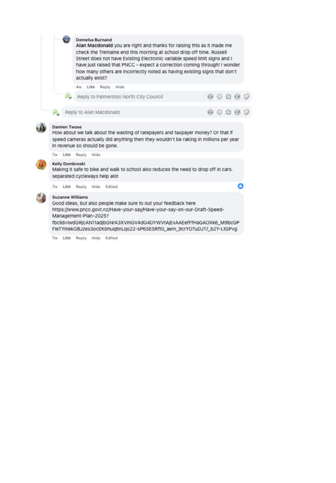
Task: Open Demelsa Burnand's profile name
Action: point(94,40)
